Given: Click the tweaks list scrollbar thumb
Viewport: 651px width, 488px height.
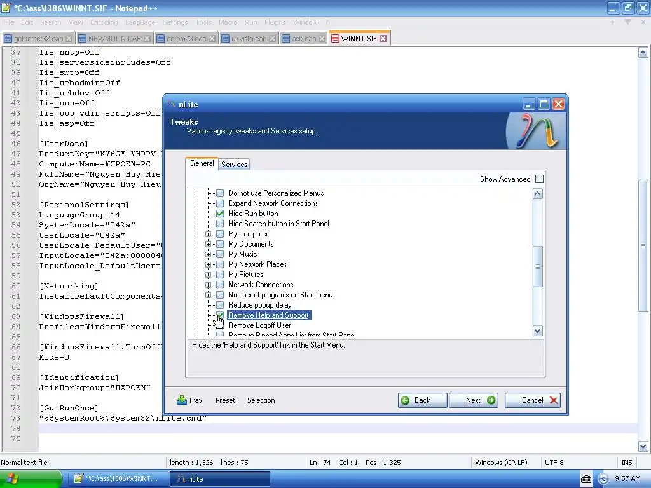Looking at the screenshot, I should coord(538,266).
